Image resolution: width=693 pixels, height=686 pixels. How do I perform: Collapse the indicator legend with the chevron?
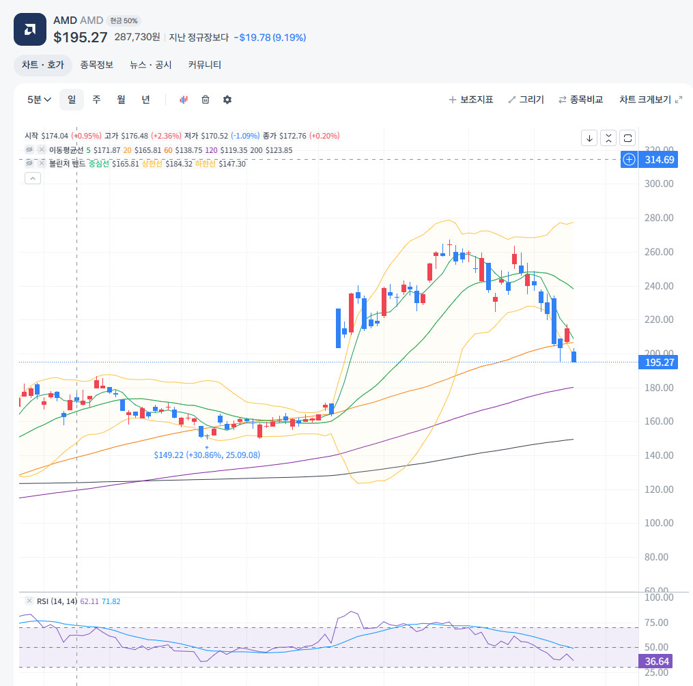(x=33, y=178)
